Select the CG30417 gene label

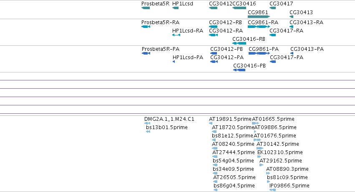(281, 4)
